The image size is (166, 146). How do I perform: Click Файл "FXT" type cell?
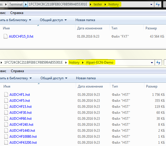(x=120, y=36)
